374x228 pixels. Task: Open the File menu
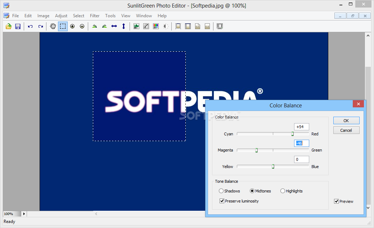(x=15, y=16)
